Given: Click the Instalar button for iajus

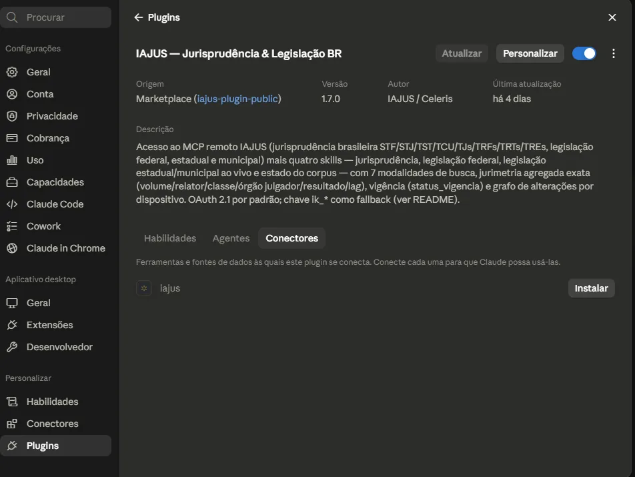Looking at the screenshot, I should (591, 288).
